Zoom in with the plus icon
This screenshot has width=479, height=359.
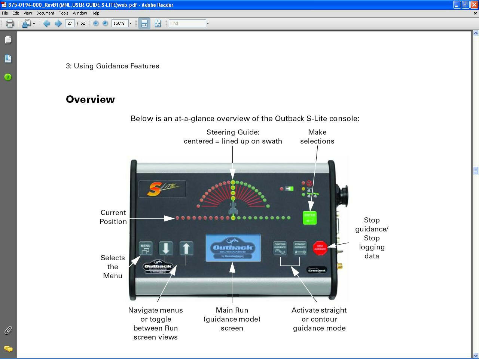coord(105,23)
